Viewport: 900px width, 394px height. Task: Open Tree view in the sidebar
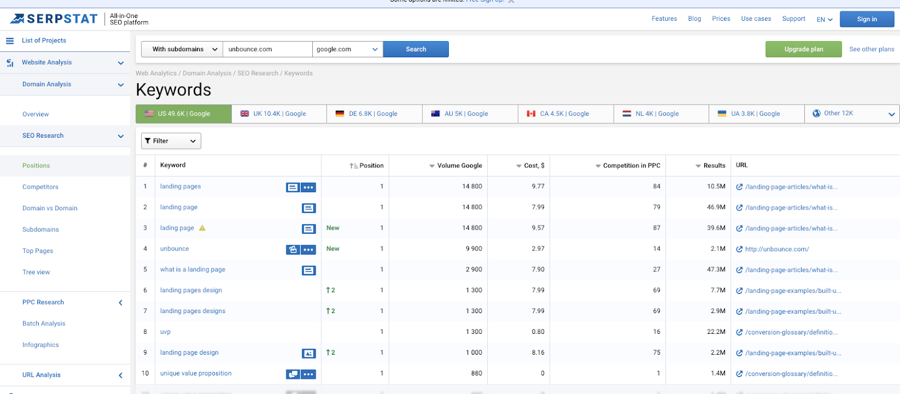[36, 273]
